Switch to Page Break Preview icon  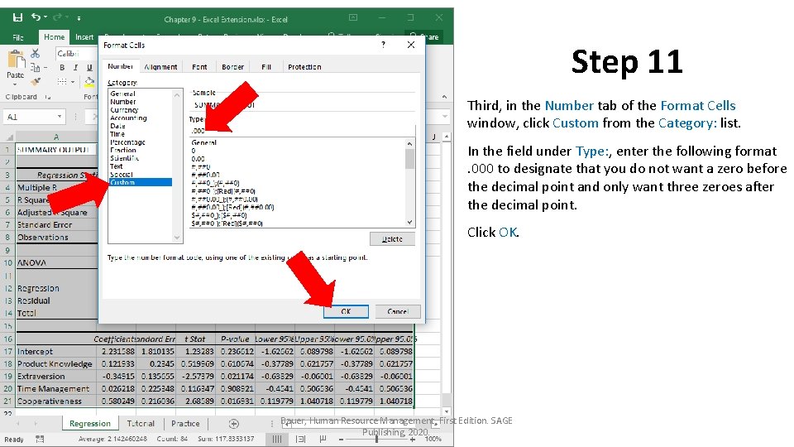click(x=323, y=439)
